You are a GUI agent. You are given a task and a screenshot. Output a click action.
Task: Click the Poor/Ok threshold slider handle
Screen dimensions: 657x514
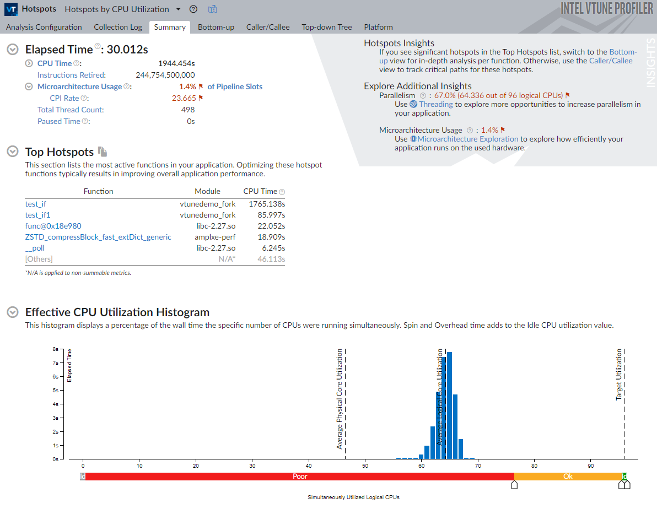click(514, 485)
